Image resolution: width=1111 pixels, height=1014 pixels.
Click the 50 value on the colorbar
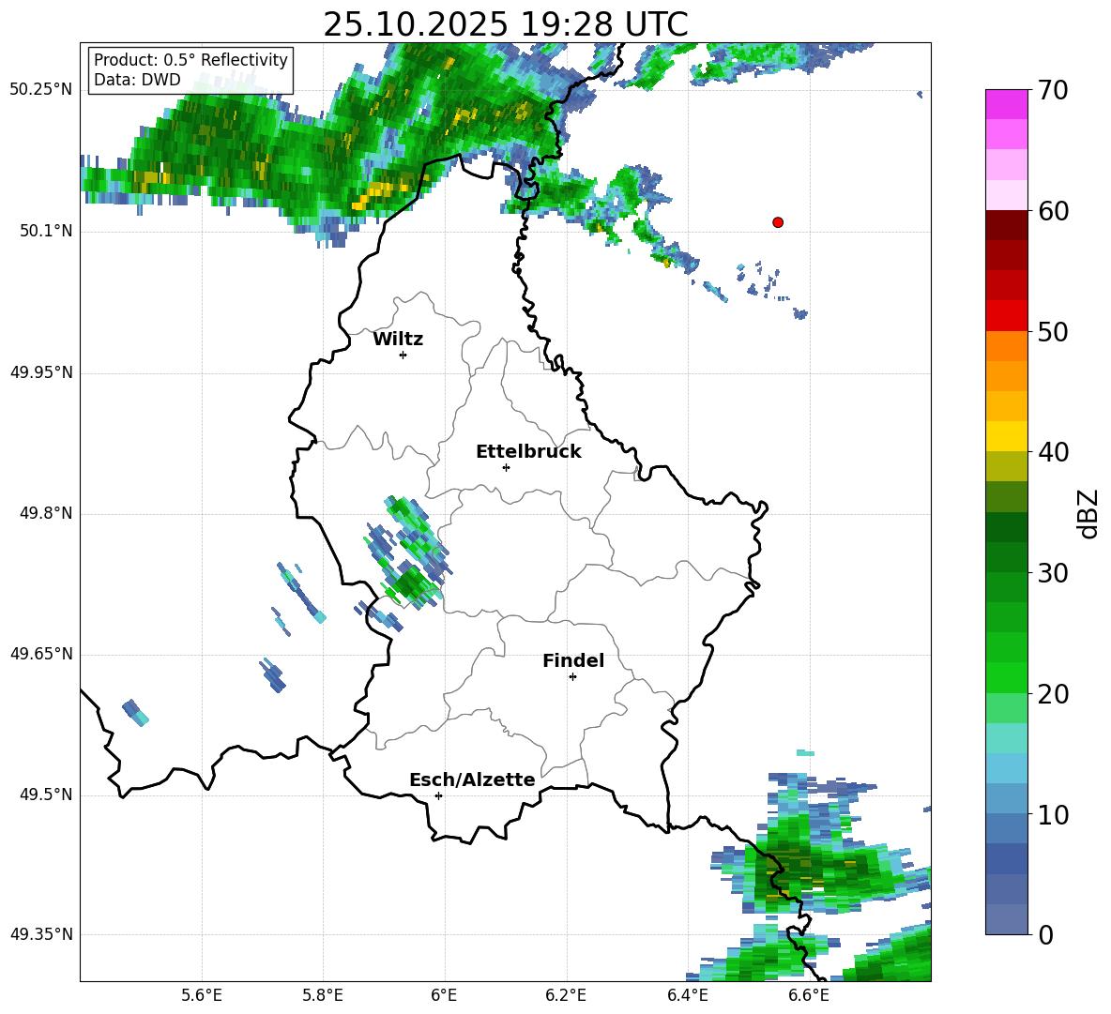(1052, 331)
